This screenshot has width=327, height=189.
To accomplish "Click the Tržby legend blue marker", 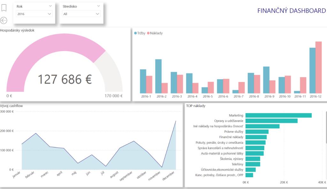I will click(x=135, y=33).
